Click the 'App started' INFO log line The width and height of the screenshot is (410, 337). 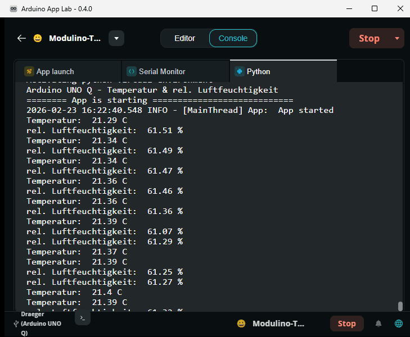180,110
